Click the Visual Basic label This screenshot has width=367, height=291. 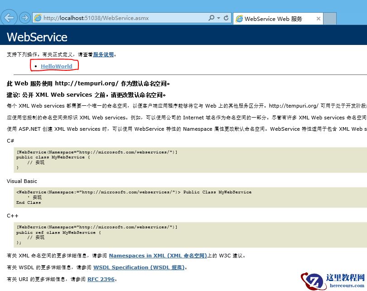[22, 181]
